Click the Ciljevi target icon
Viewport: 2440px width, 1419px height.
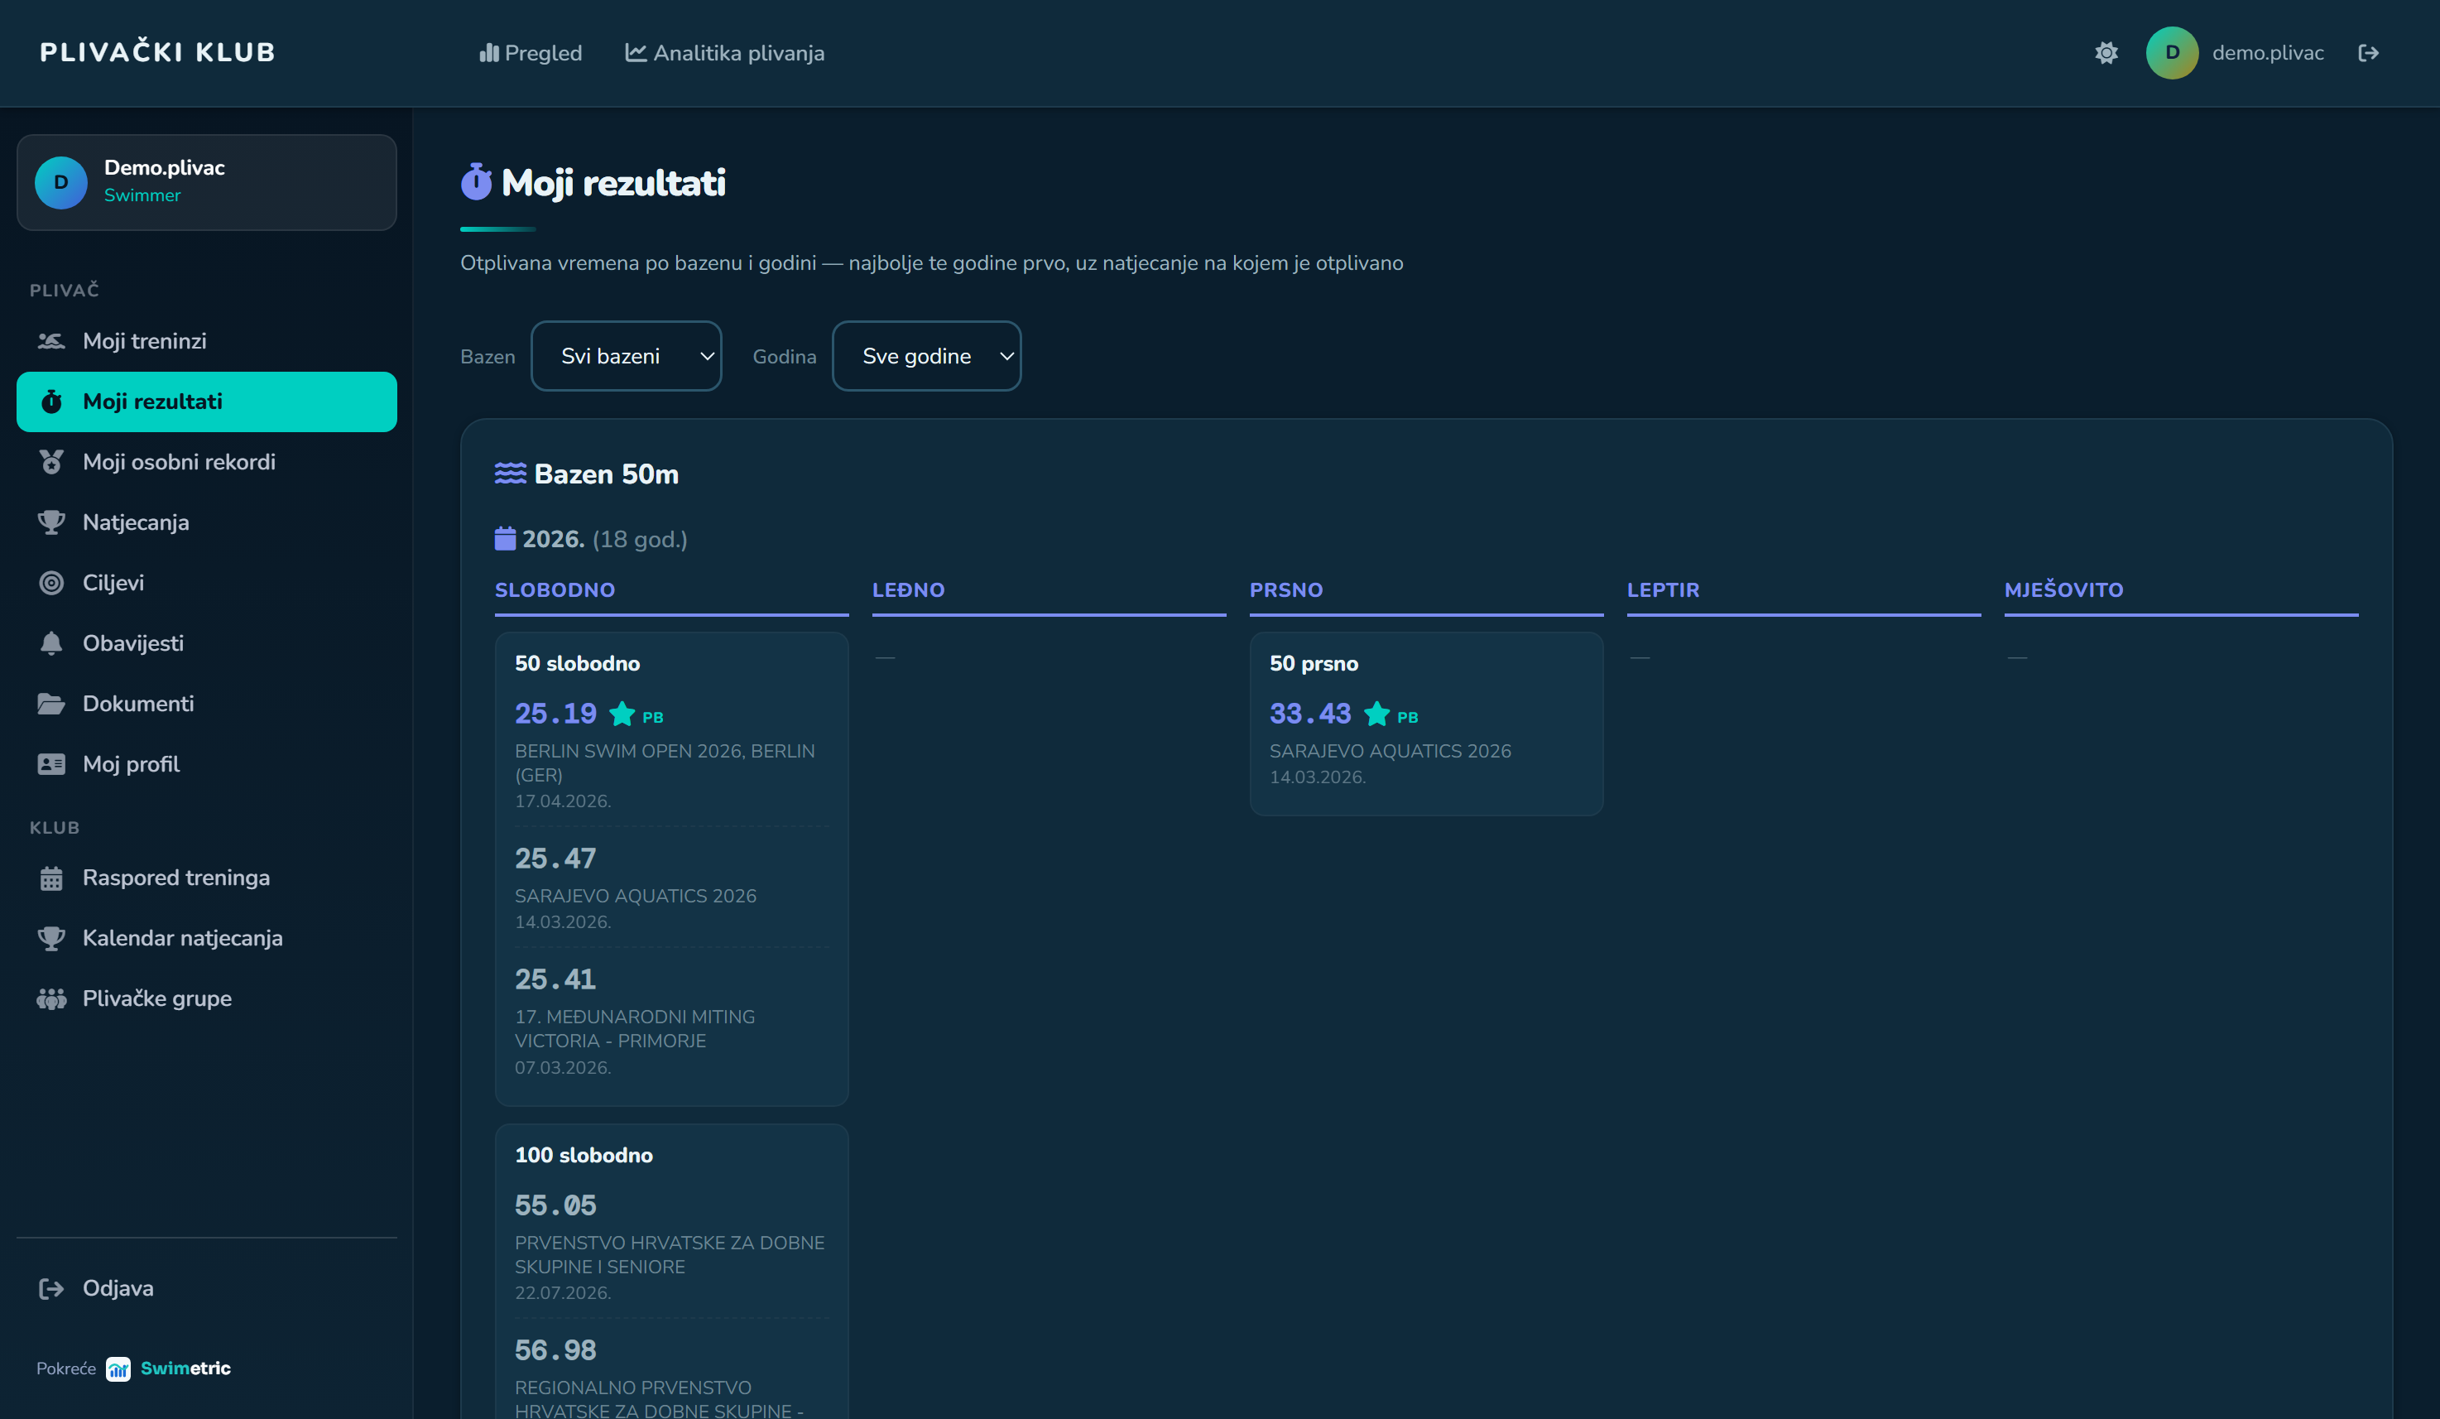pyautogui.click(x=51, y=583)
